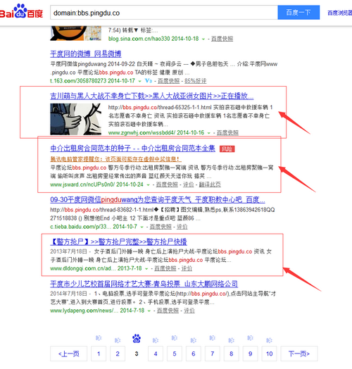The image size is (352, 369).
Task: Click the 上一页 previous page button
Action: [x=69, y=354]
